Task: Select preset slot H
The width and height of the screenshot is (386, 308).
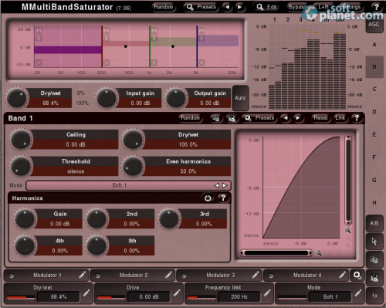Action: (374, 203)
